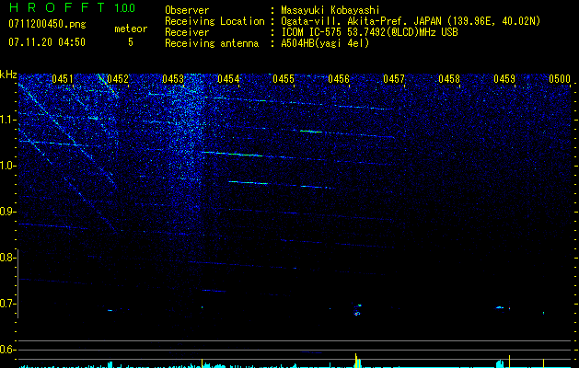
Task: Click the 0454 time marker
Action: pyautogui.click(x=228, y=79)
